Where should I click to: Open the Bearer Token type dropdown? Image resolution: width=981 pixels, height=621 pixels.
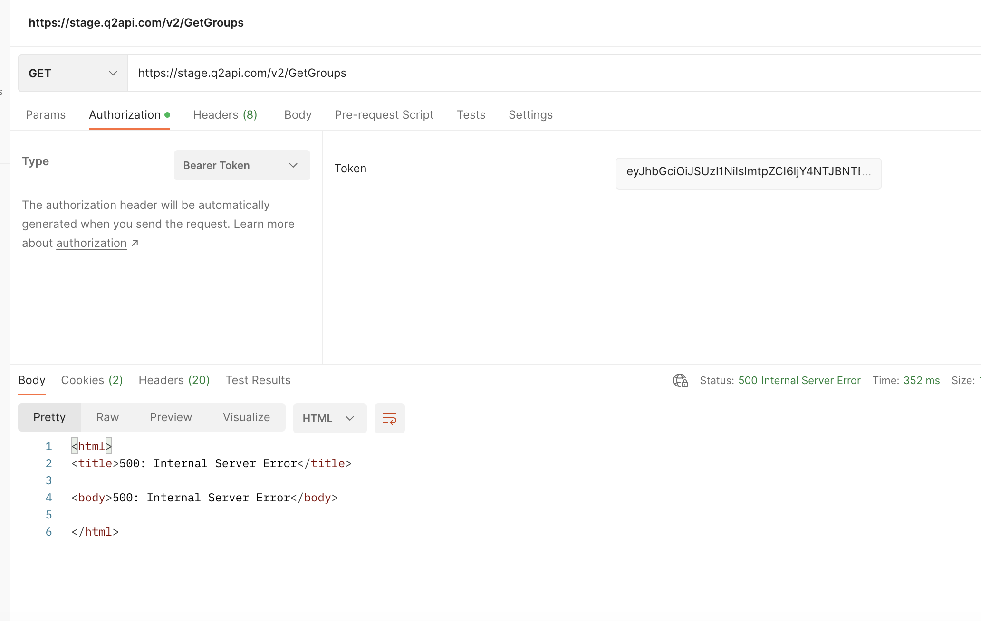[242, 165]
